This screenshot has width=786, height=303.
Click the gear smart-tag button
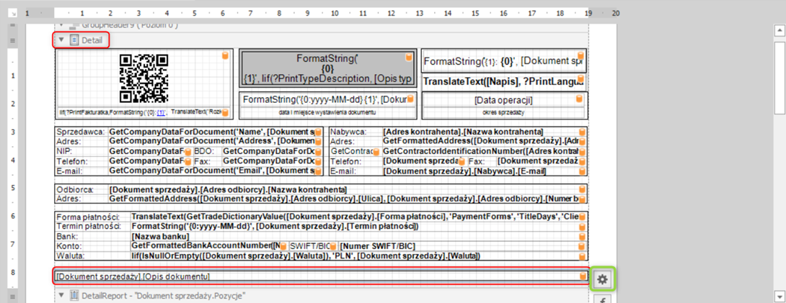[602, 279]
